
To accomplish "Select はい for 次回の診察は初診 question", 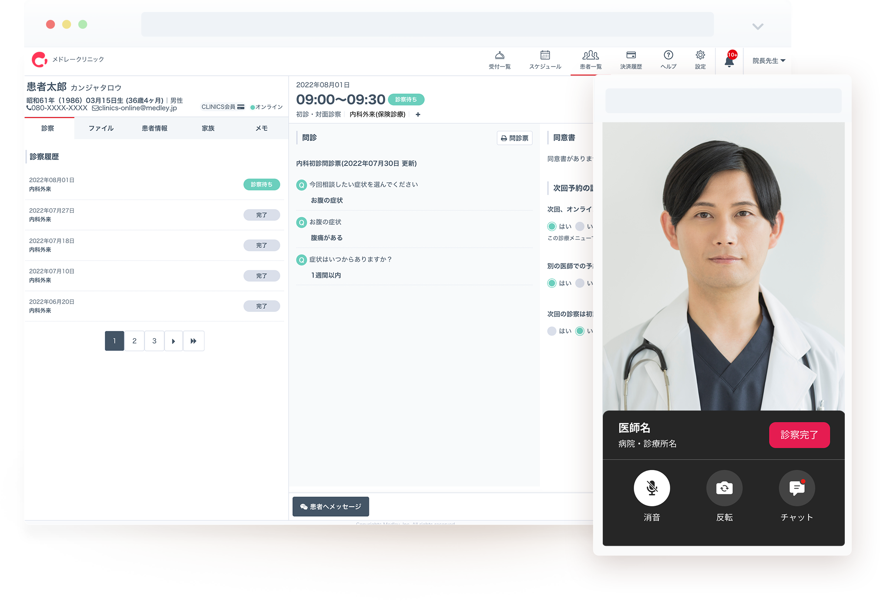I will pyautogui.click(x=552, y=331).
